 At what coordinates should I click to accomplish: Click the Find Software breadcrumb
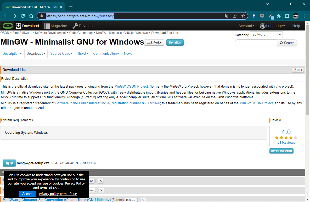(22, 33)
